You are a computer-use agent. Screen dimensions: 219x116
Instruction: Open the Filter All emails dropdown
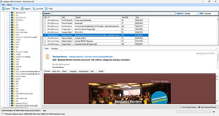click(211, 14)
